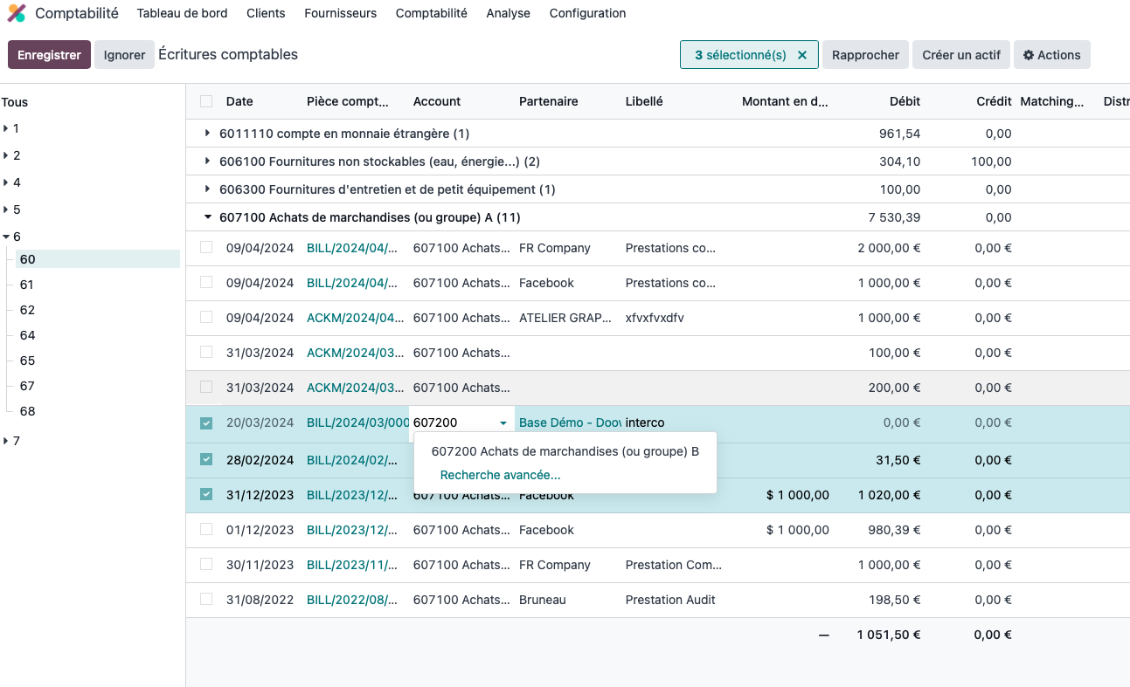The image size is (1130, 687).
Task: Open Tableau de bord menu
Action: pos(182,13)
